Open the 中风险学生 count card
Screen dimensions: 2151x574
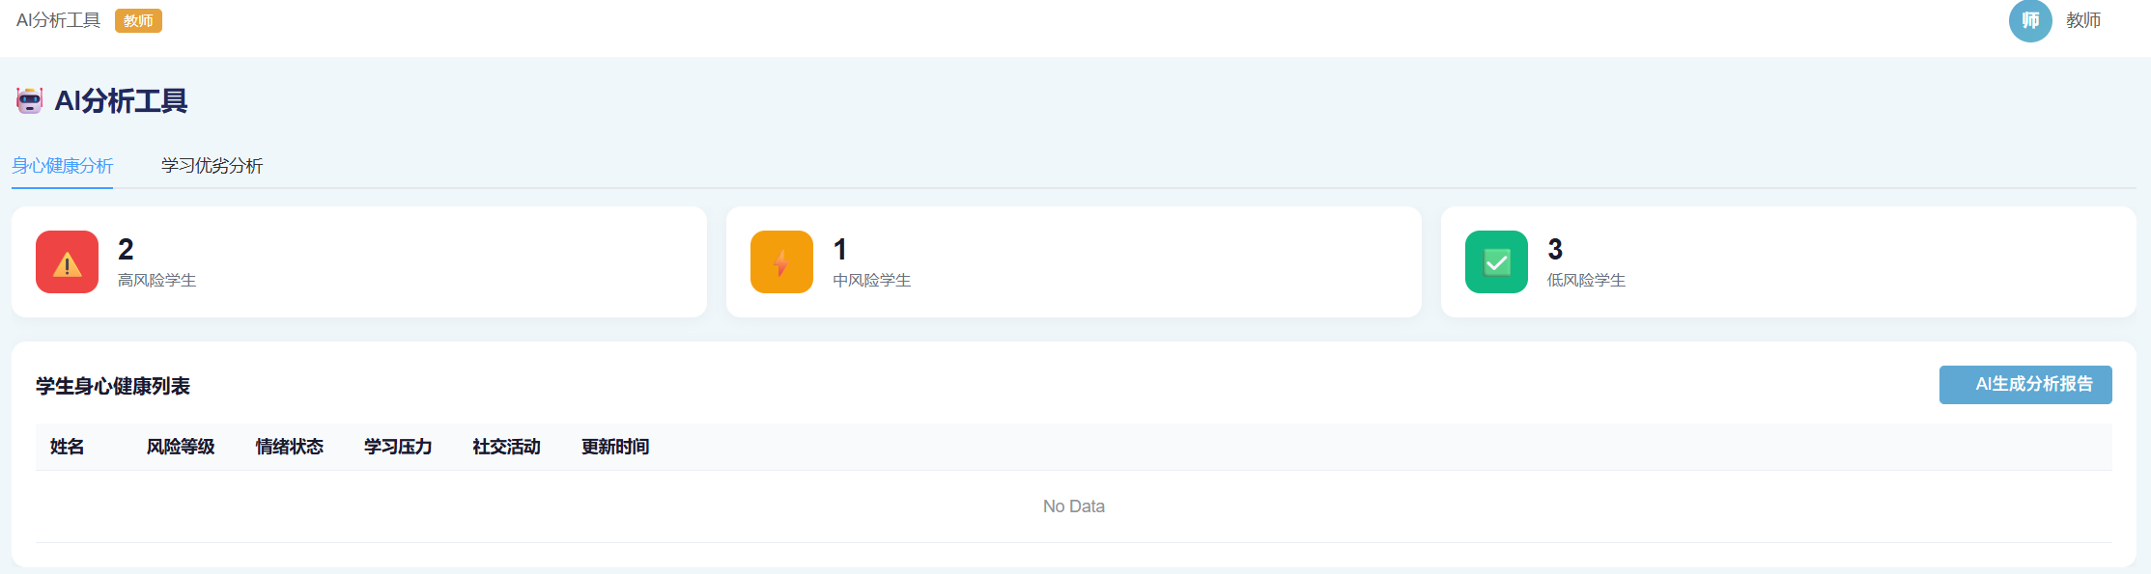click(1074, 261)
